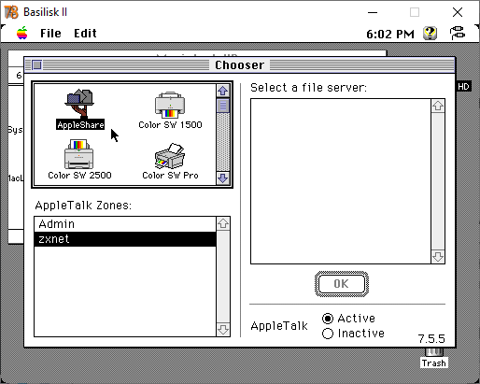The width and height of the screenshot is (480, 384).
Task: Set AppleTalk to Inactive
Action: point(328,334)
